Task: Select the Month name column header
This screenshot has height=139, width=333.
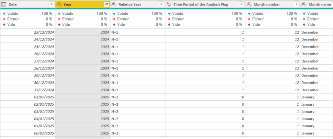Action: point(317,4)
